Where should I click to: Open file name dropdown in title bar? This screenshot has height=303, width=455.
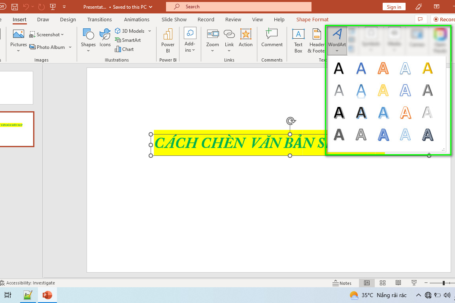coord(150,7)
